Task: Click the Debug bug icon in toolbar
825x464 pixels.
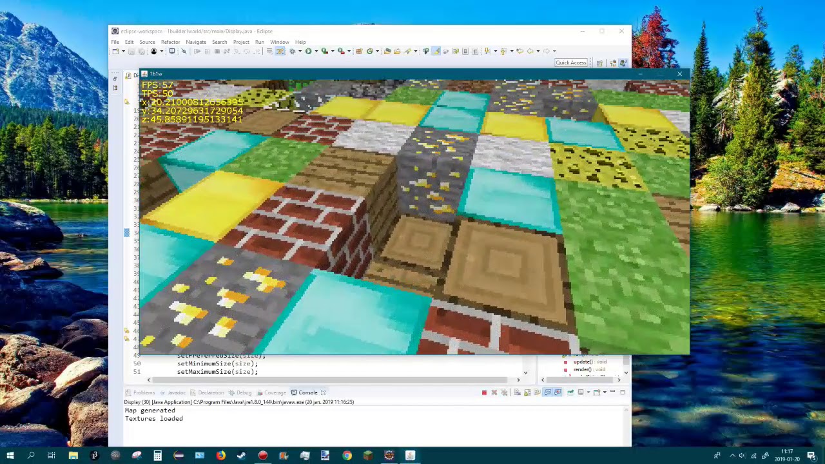Action: click(x=293, y=51)
